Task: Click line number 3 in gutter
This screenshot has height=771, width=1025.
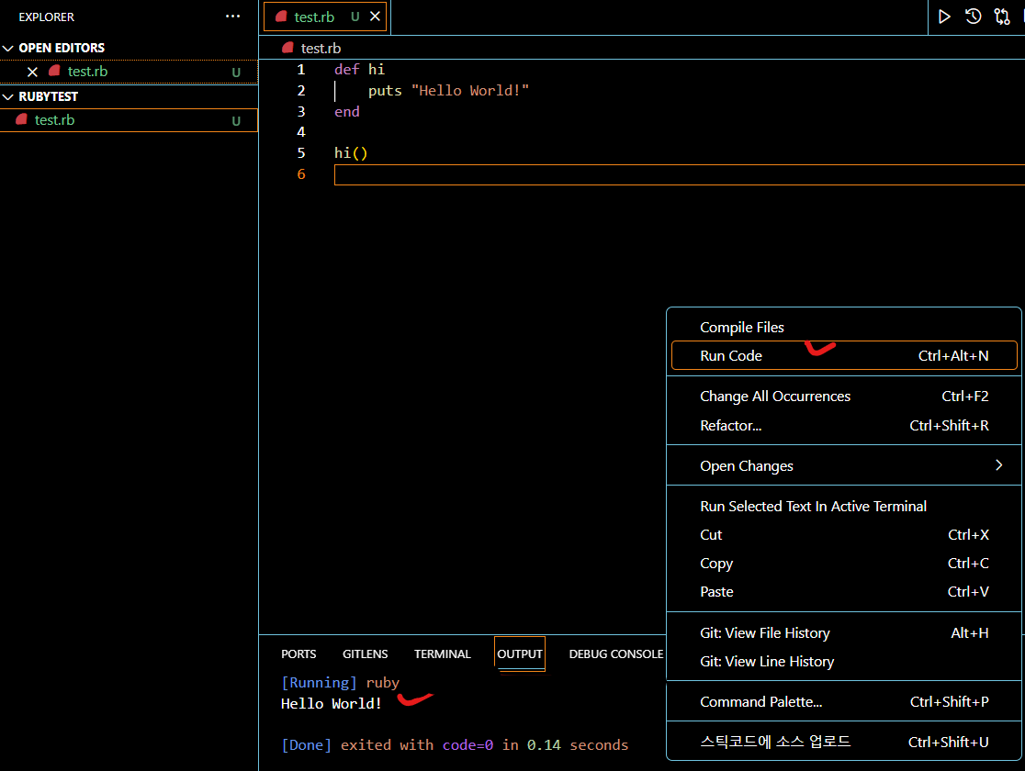Action: click(x=300, y=112)
